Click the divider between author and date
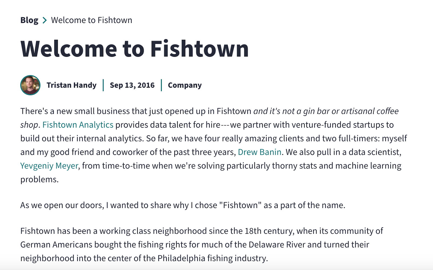 click(103, 85)
